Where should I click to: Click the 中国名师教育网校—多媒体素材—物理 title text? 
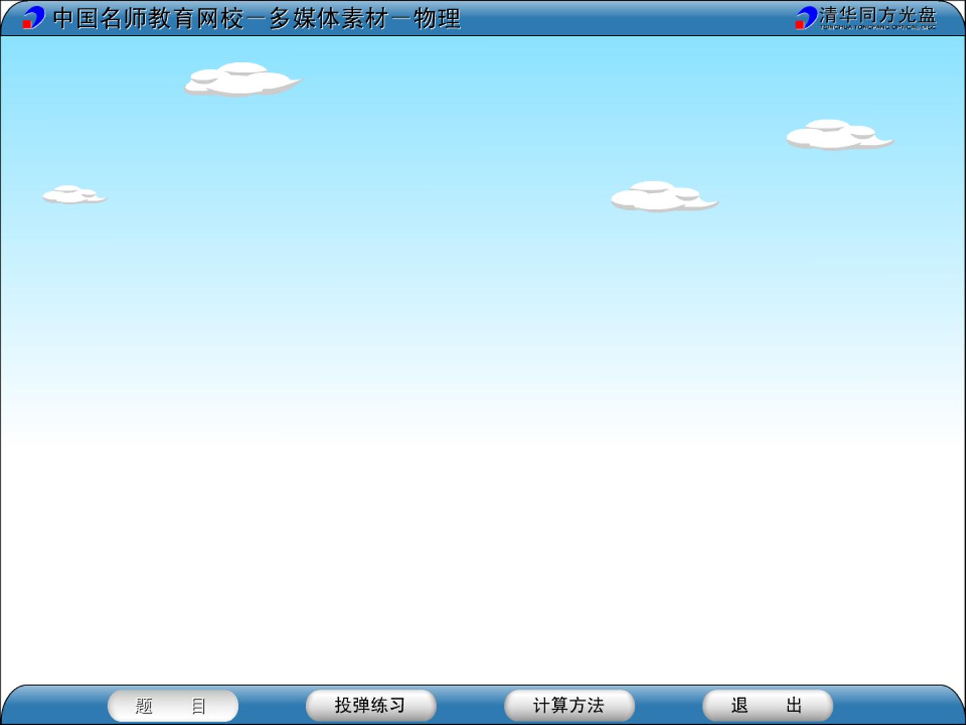coord(257,18)
